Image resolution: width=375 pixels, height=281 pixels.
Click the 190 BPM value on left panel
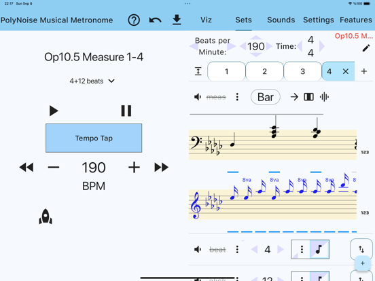(x=94, y=168)
